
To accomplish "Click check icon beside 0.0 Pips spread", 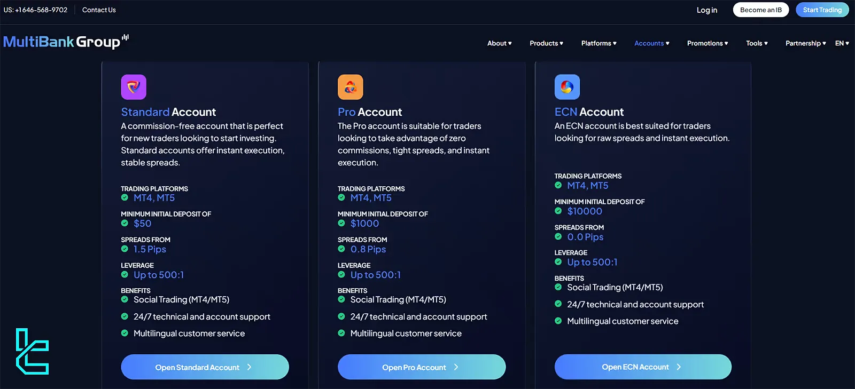I will click(558, 236).
